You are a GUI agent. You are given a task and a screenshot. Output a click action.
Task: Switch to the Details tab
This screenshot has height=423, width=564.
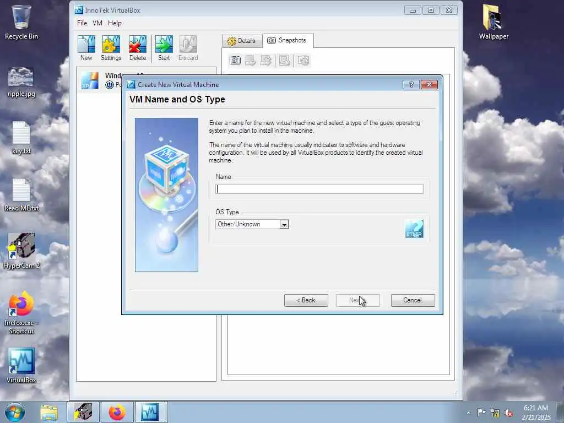242,41
